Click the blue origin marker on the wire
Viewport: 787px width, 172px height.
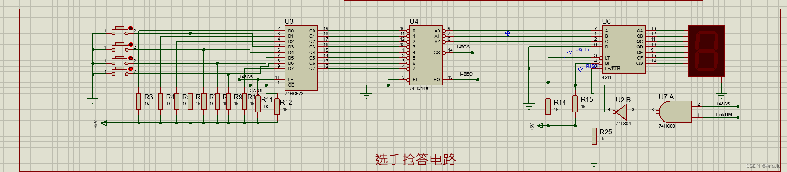507,33
